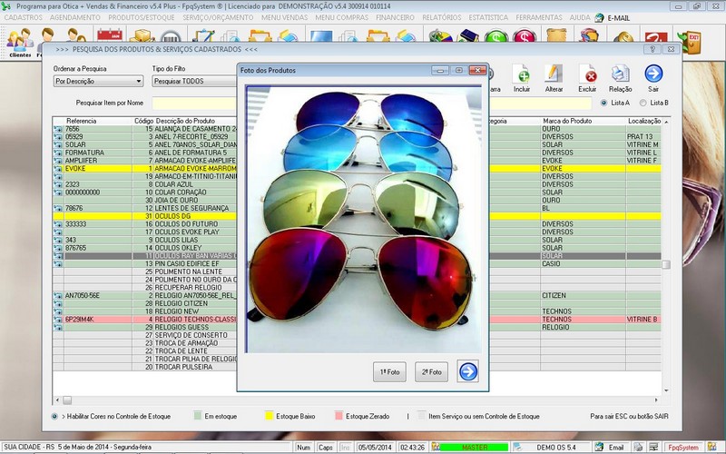This screenshot has width=726, height=454.
Task: Expand the row for referencia EVOKE
Action: [58, 168]
